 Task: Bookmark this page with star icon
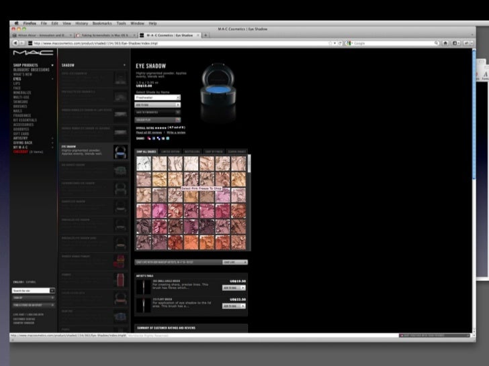[330, 44]
